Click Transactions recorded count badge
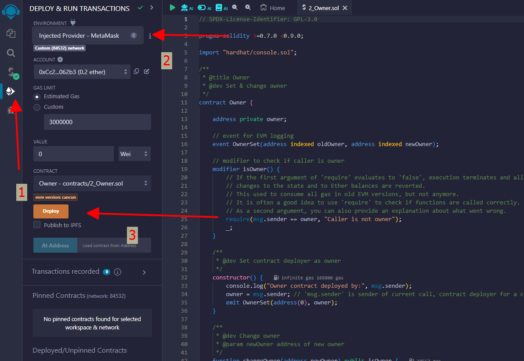The image size is (524, 361). 107,272
